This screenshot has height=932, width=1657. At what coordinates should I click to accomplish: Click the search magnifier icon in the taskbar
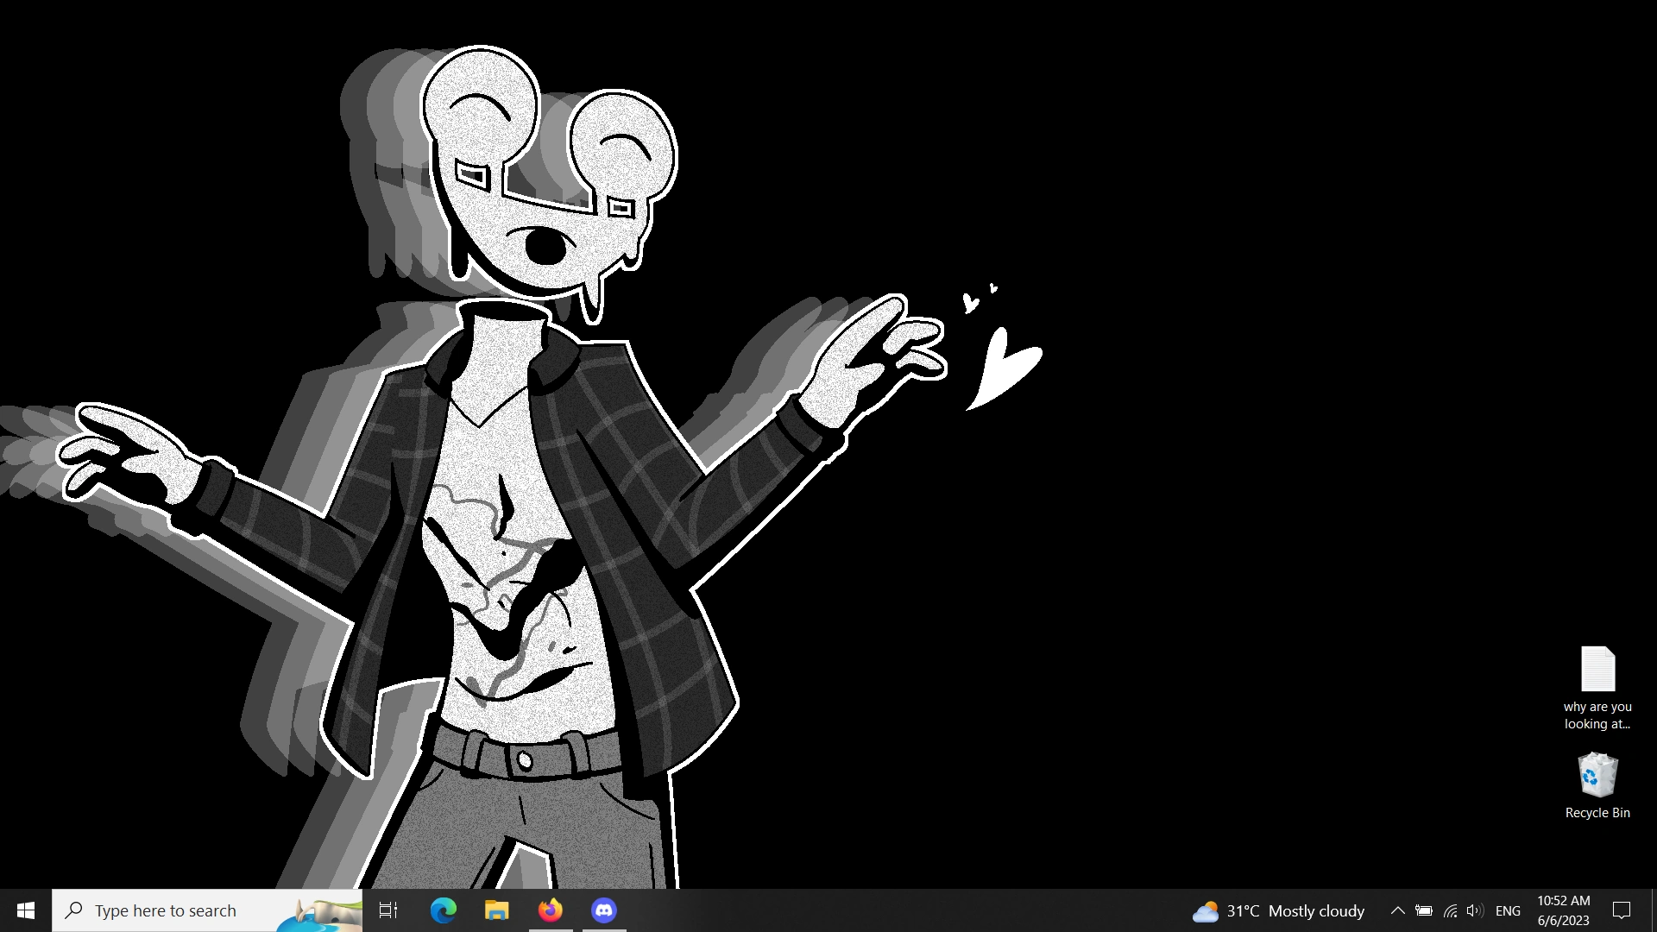click(x=73, y=910)
